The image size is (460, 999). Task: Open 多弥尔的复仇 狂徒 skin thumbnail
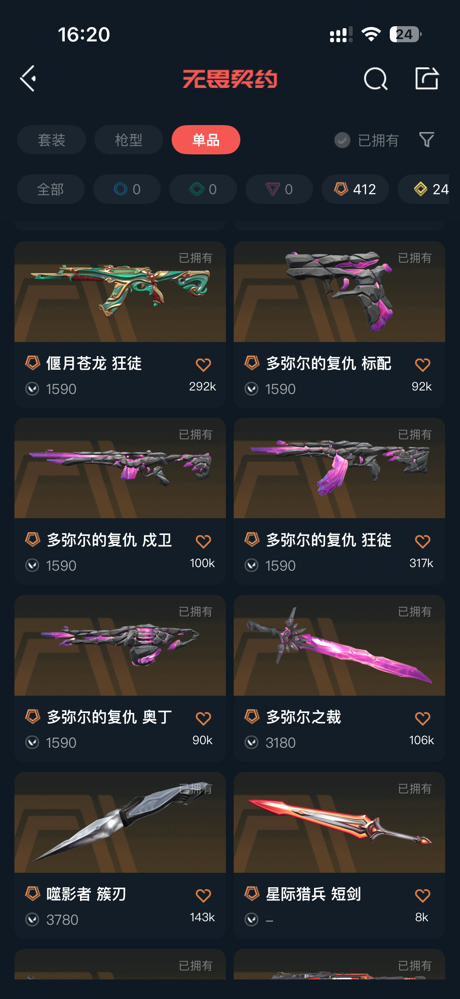pos(339,468)
